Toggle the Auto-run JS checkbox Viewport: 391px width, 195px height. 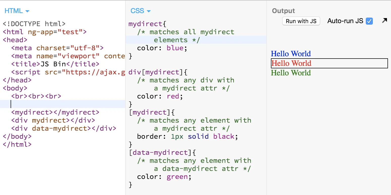(369, 21)
